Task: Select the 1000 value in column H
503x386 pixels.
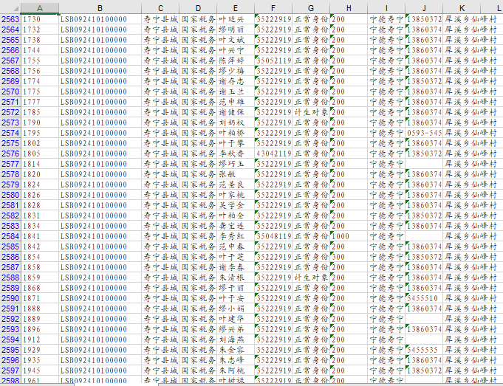Action: [349, 236]
